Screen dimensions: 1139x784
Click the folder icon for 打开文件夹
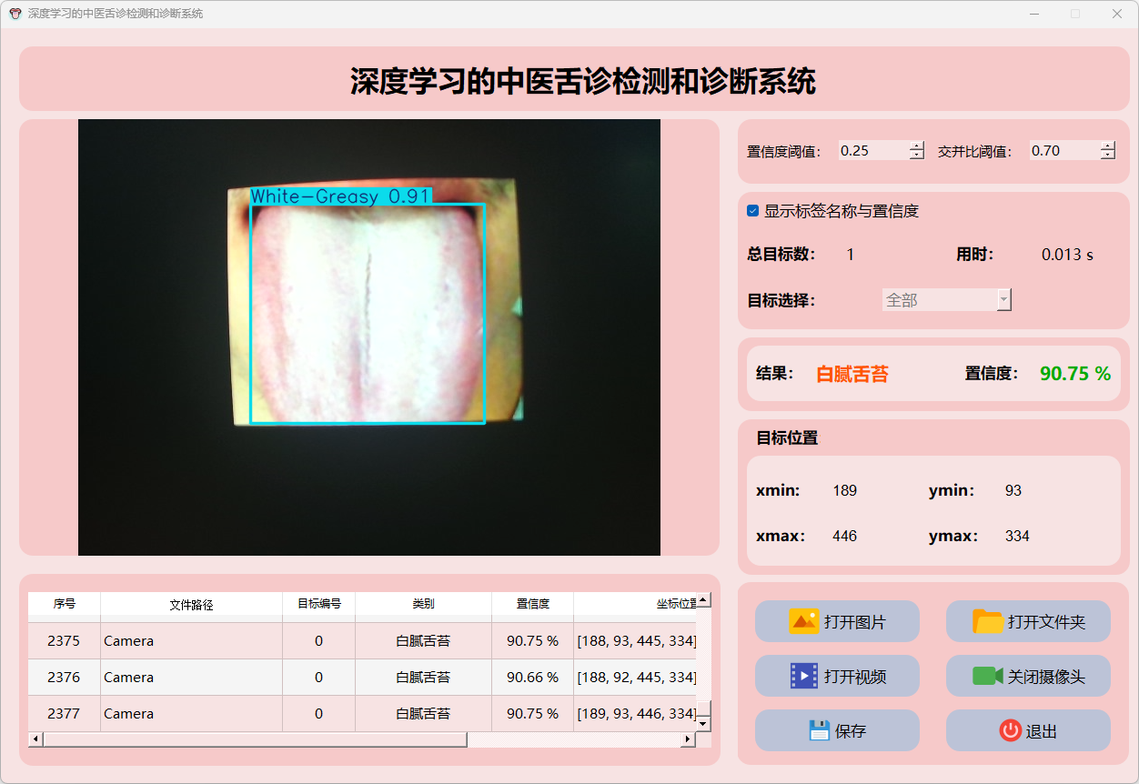[988, 622]
